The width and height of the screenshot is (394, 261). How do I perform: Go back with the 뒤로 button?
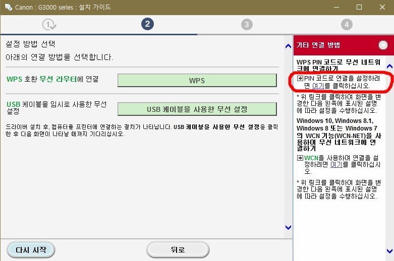[178, 250]
